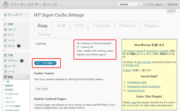Open the Debug tab
The image size is (180, 111).
click(44, 34)
